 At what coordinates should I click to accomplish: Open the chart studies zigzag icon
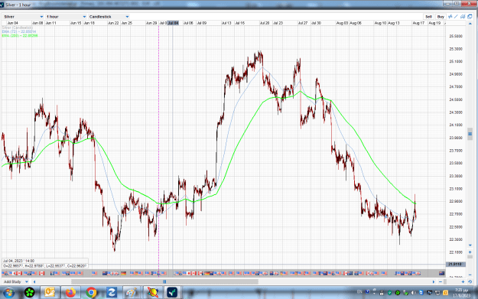click(x=450, y=17)
